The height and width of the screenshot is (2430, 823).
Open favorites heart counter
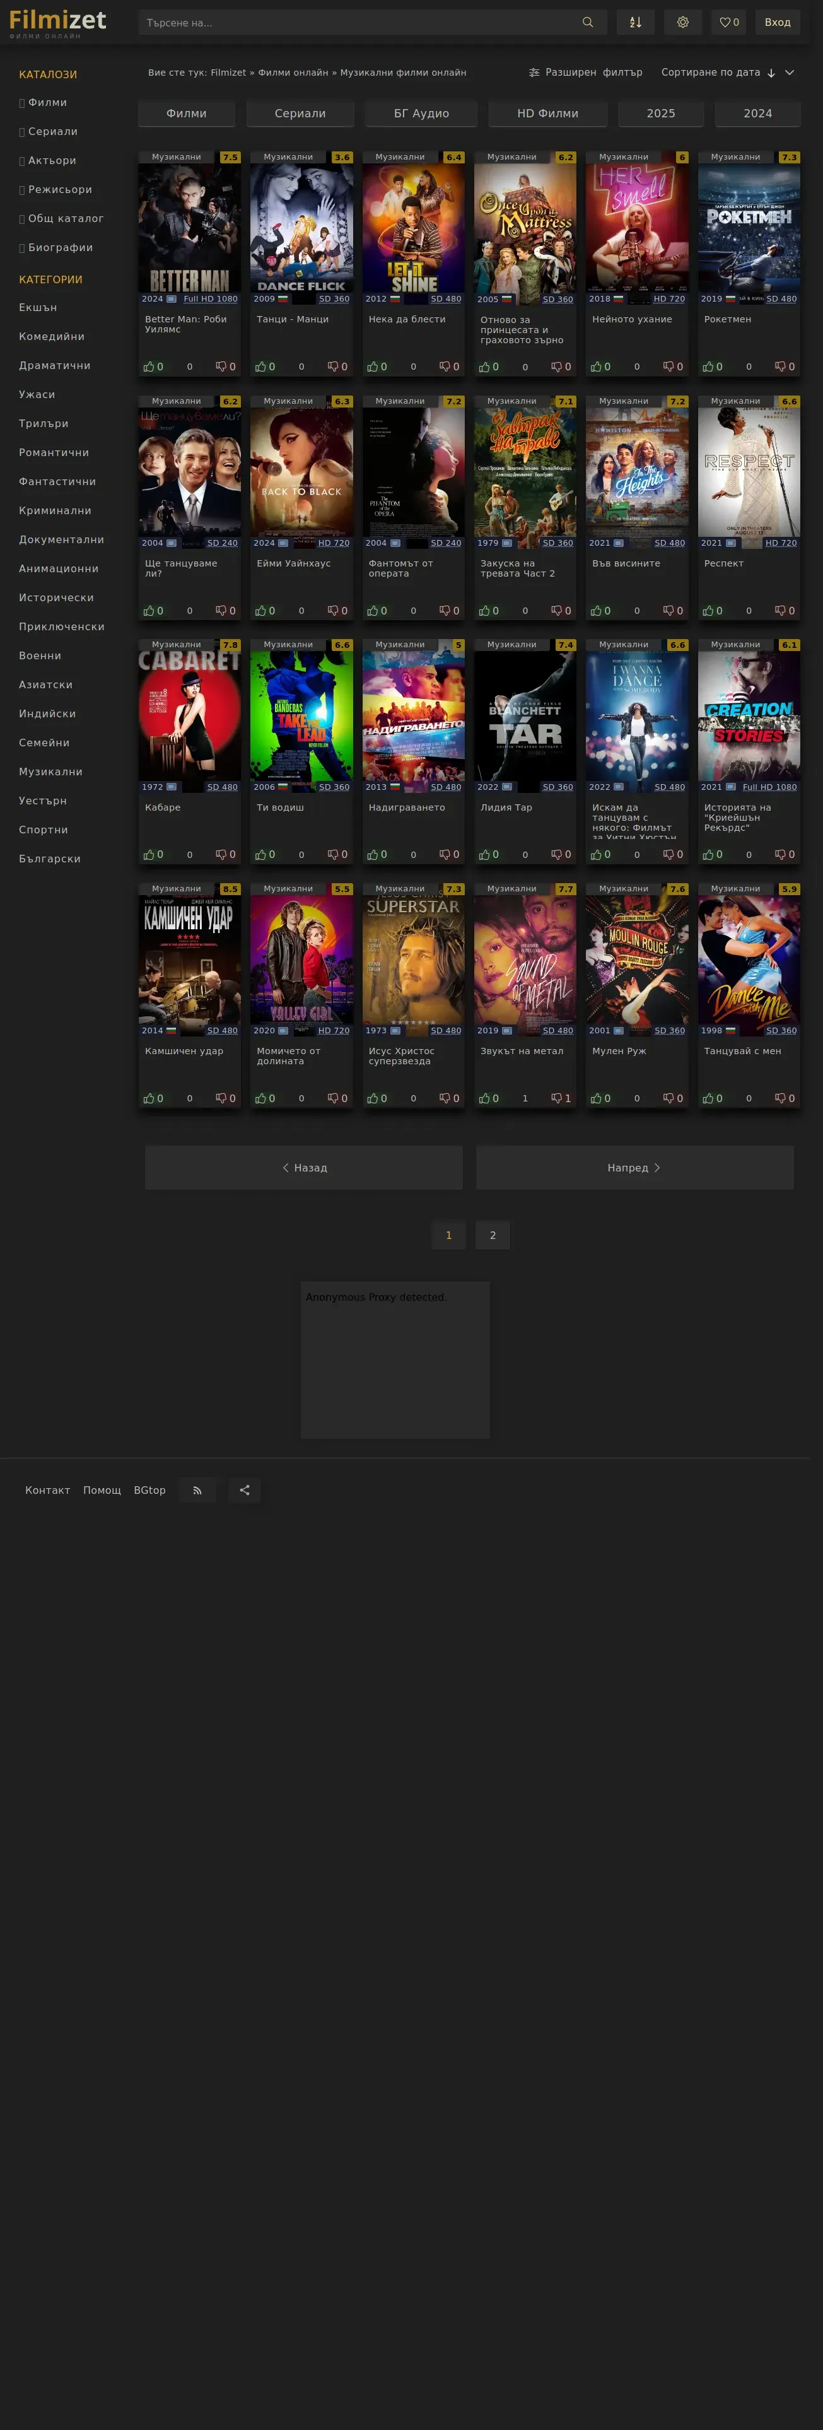tap(729, 23)
